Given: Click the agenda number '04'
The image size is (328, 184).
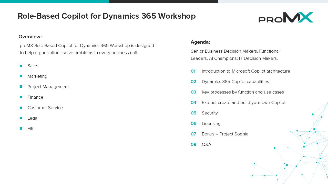Looking at the screenshot, I should pyautogui.click(x=193, y=102).
